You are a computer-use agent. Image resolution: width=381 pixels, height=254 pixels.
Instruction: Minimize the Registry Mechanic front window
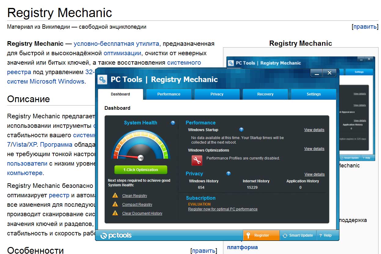point(317,73)
